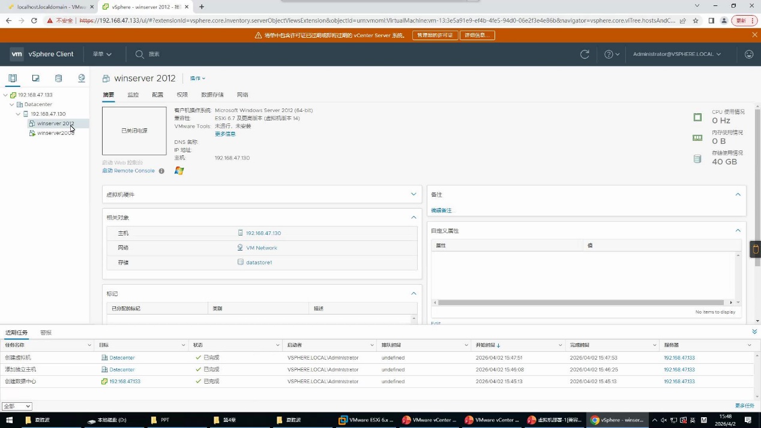
Task: Click the search magnifier icon
Action: pos(140,54)
